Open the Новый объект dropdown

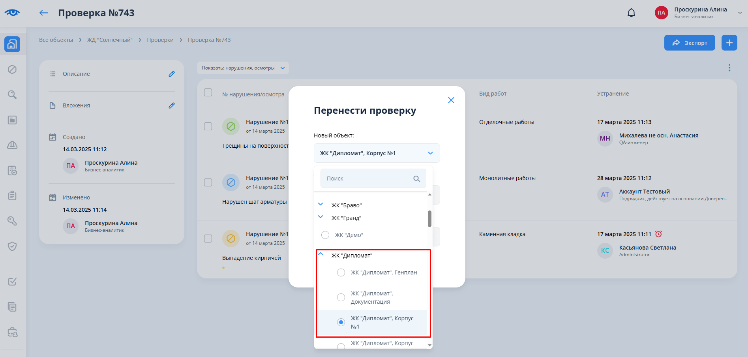pyautogui.click(x=377, y=153)
